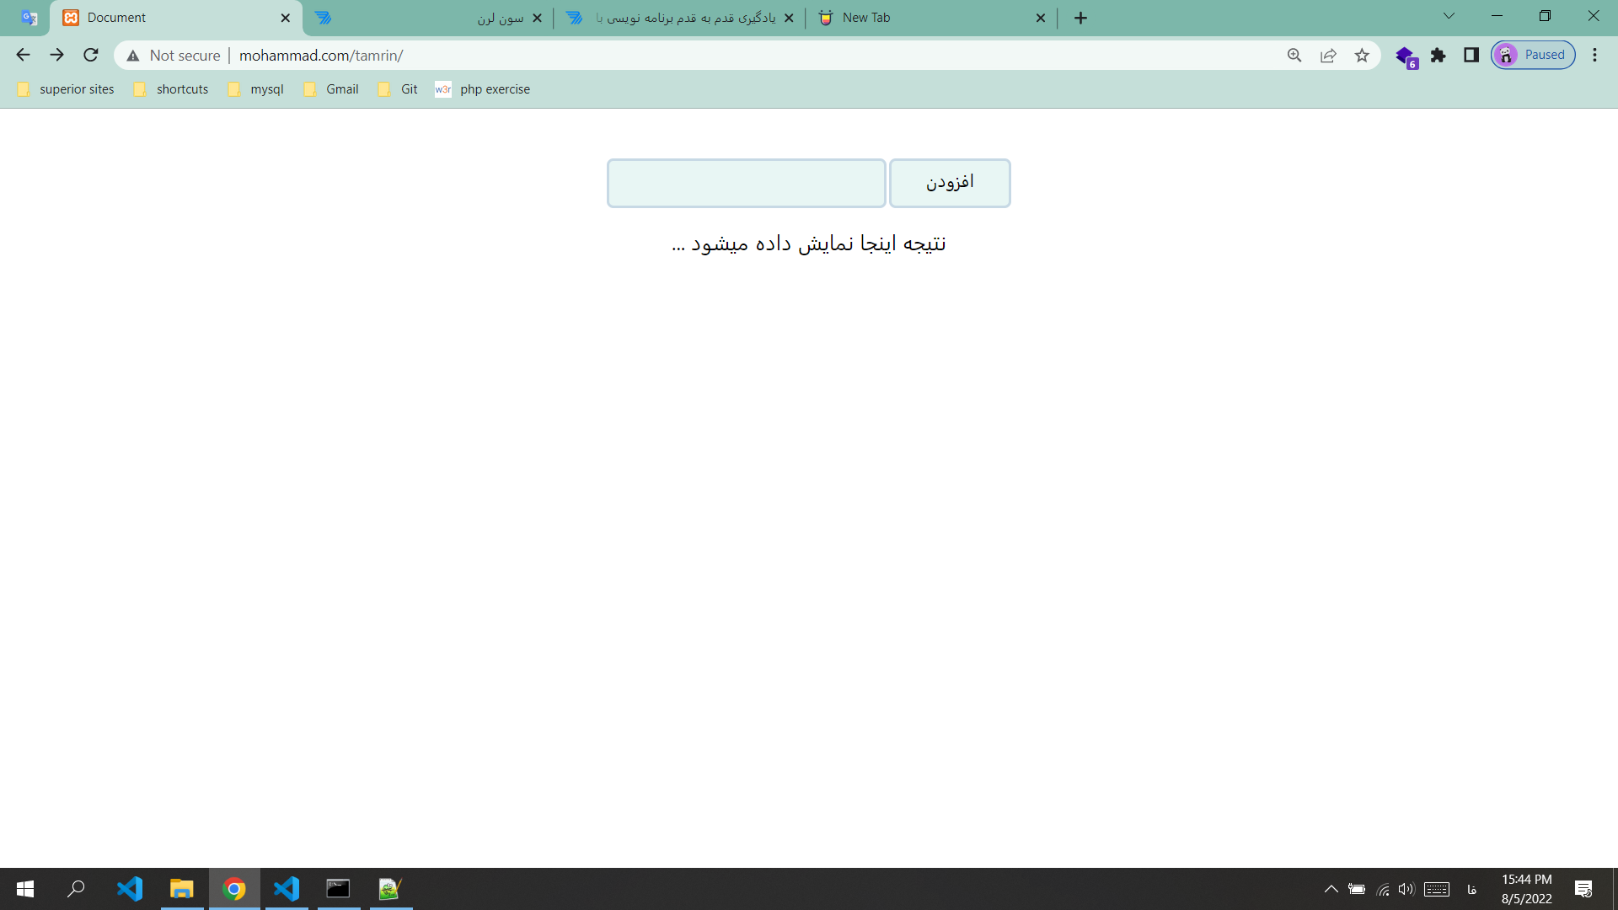
Task: Open the tab search dropdown chevron
Action: point(1449,16)
